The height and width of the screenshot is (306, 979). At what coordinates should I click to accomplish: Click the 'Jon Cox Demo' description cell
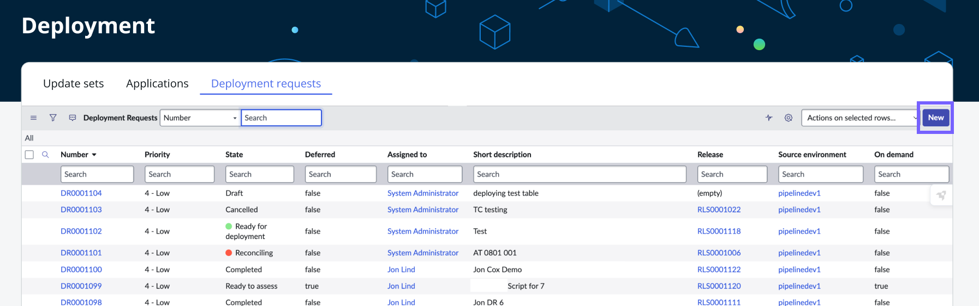click(x=498, y=270)
